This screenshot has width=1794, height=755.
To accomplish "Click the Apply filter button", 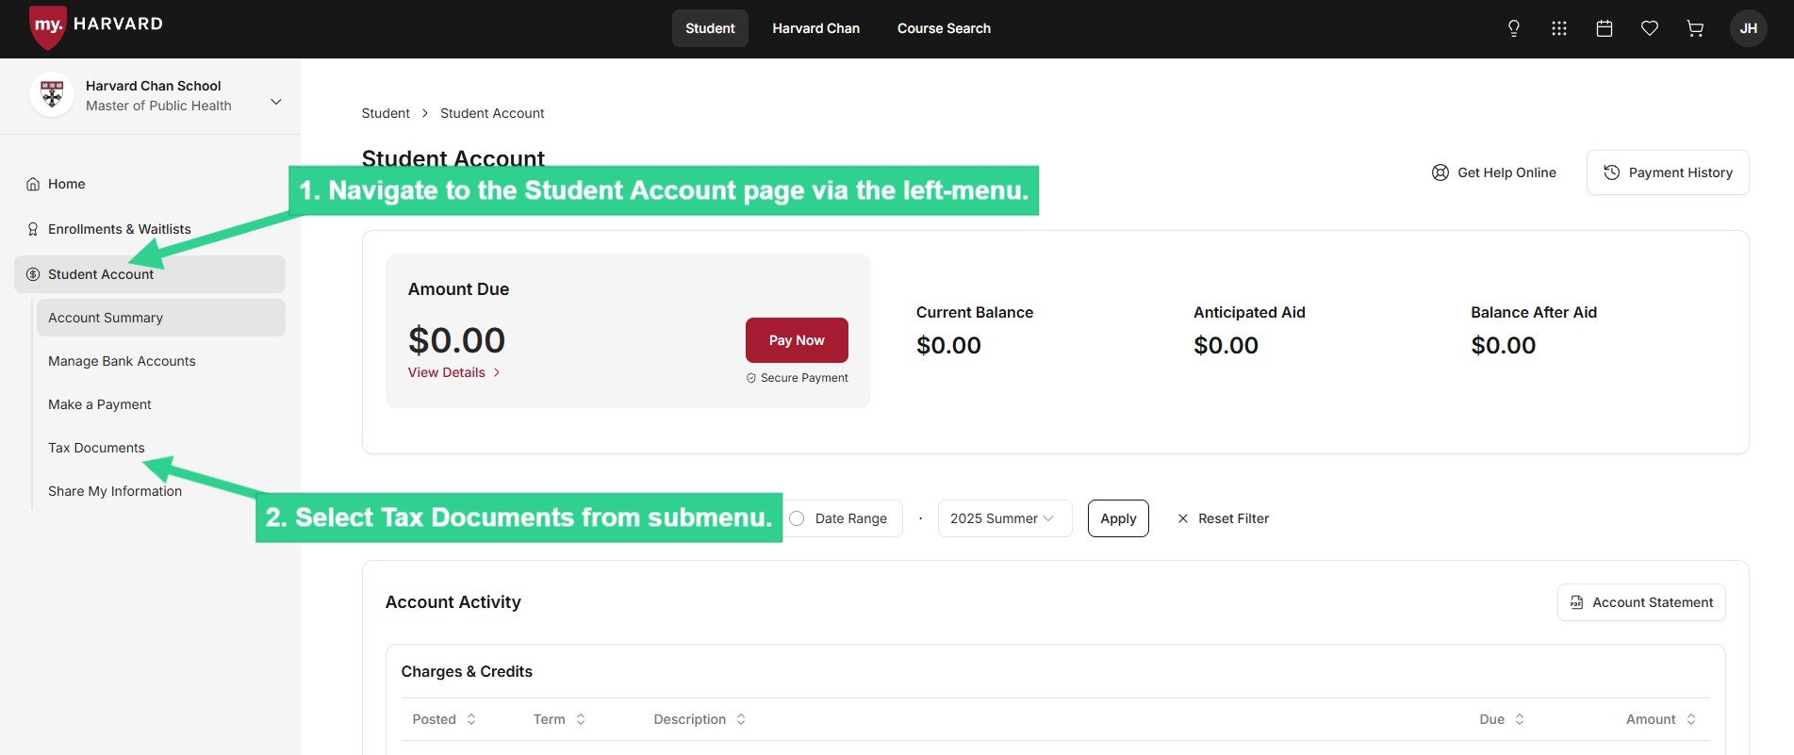I will 1118,518.
